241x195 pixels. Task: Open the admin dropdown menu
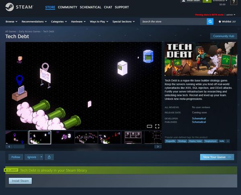pyautogui.click(x=231, y=15)
